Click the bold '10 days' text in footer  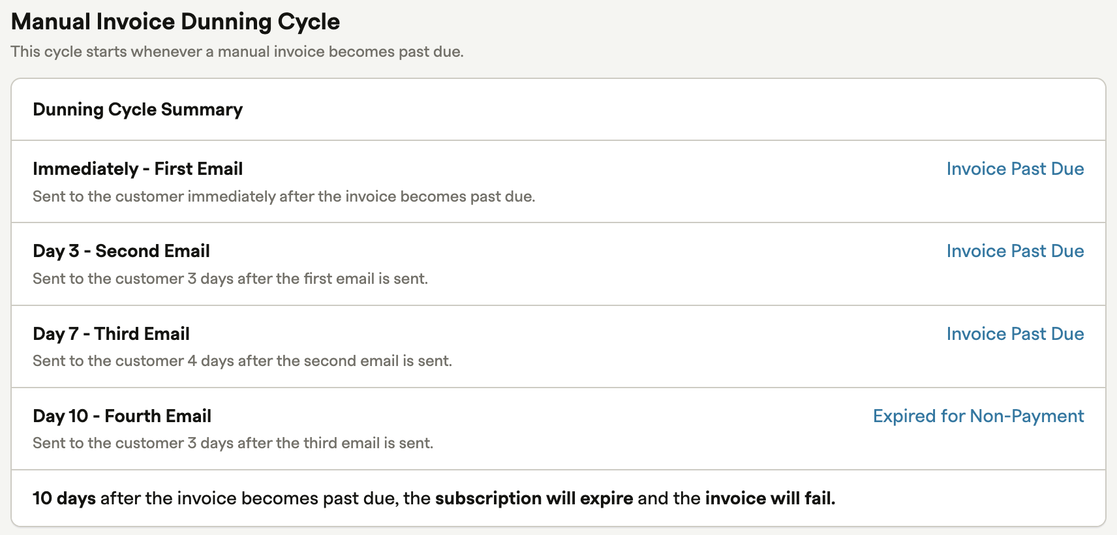pos(64,498)
